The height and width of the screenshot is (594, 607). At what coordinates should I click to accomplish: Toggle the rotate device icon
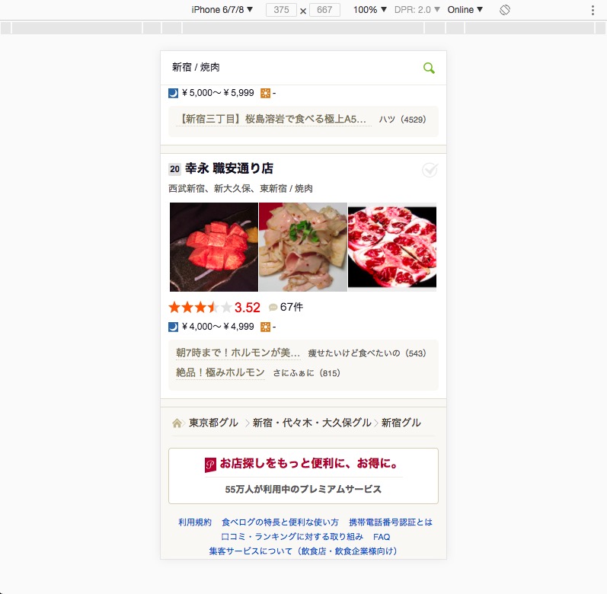(x=505, y=10)
